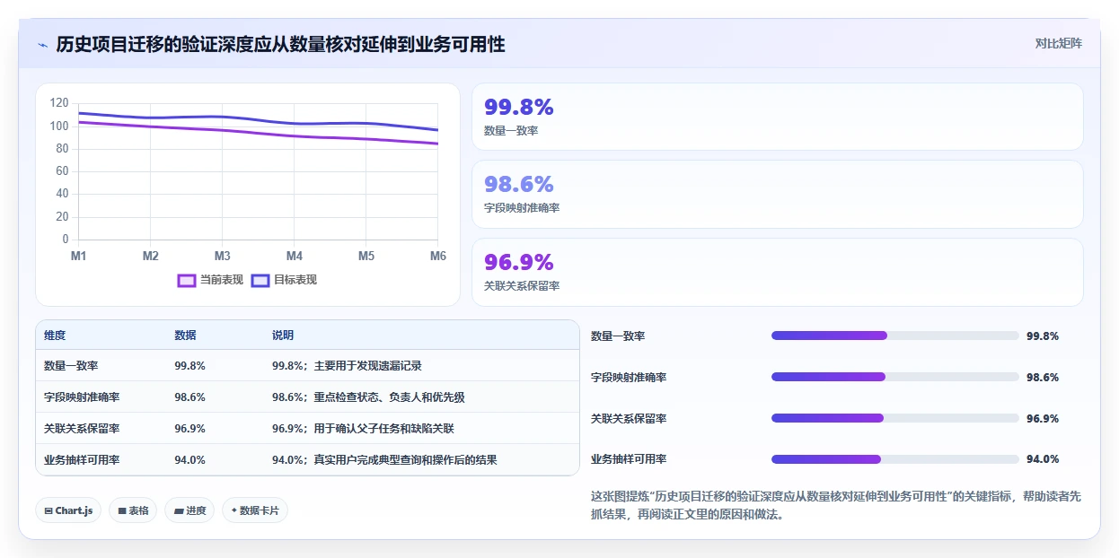Click the M3 x-axis label on chart
1119x558 pixels.
coord(223,256)
